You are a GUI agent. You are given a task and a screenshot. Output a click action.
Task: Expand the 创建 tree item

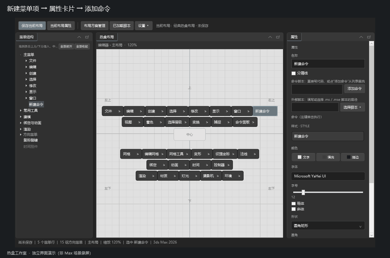click(x=26, y=74)
